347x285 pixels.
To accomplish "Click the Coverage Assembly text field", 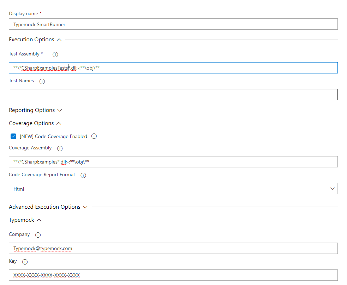I will coord(212,162).
